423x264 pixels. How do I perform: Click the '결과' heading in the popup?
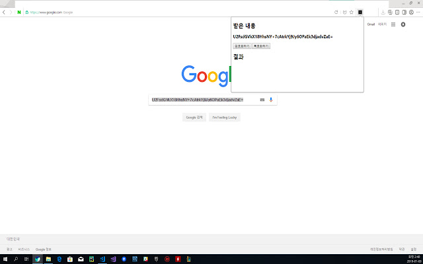[239, 57]
